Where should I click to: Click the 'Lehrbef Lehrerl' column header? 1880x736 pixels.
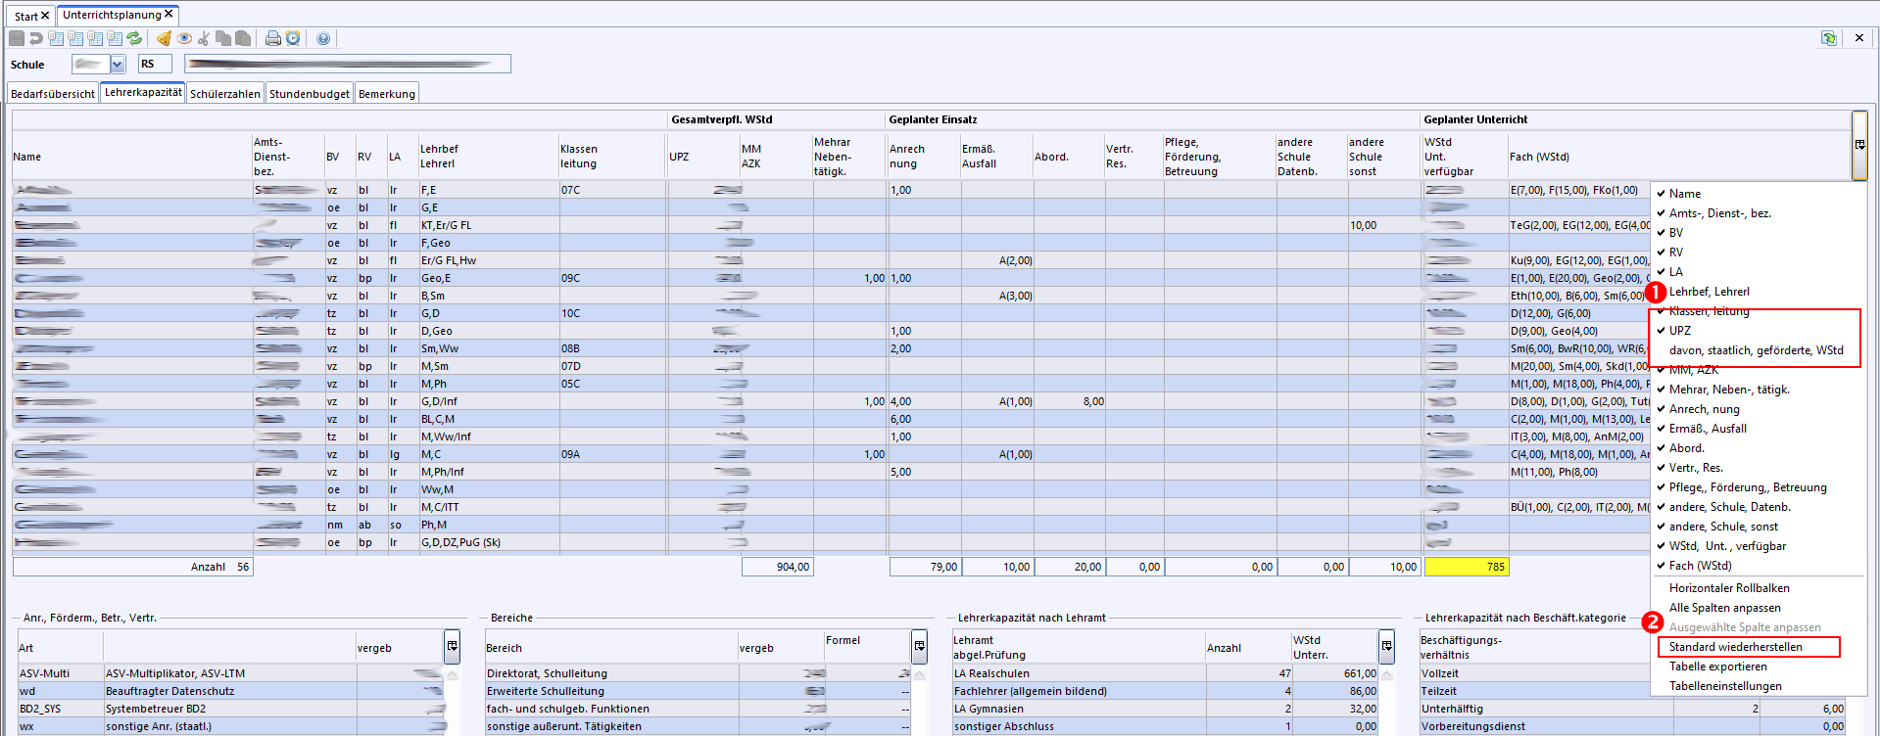[488, 157]
